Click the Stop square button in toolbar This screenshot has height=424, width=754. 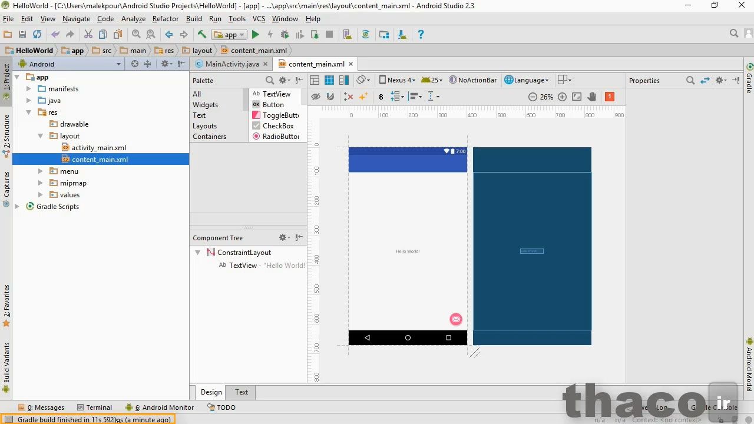[329, 35]
